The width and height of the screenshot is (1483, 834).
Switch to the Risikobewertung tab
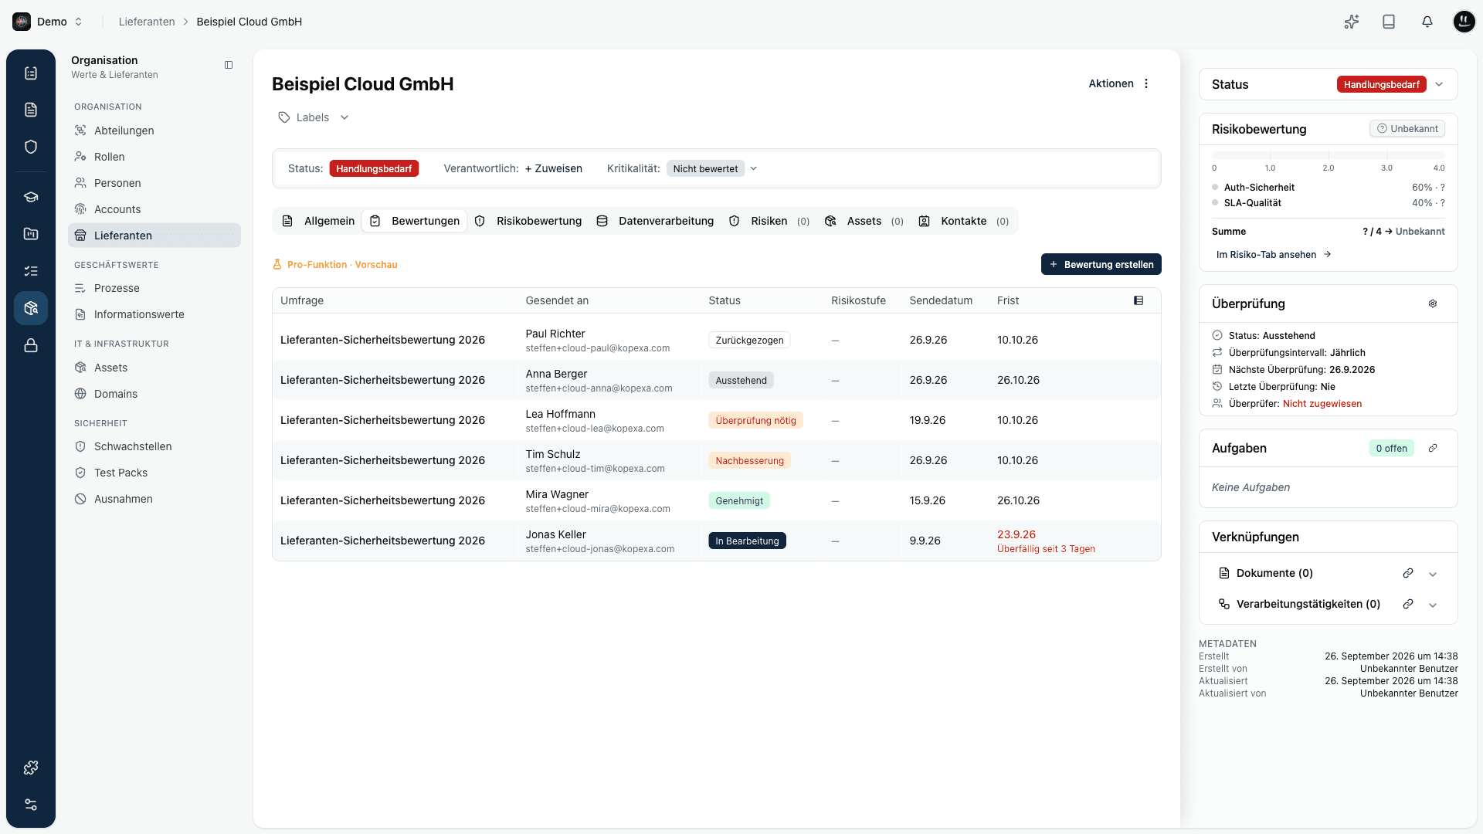click(x=528, y=221)
